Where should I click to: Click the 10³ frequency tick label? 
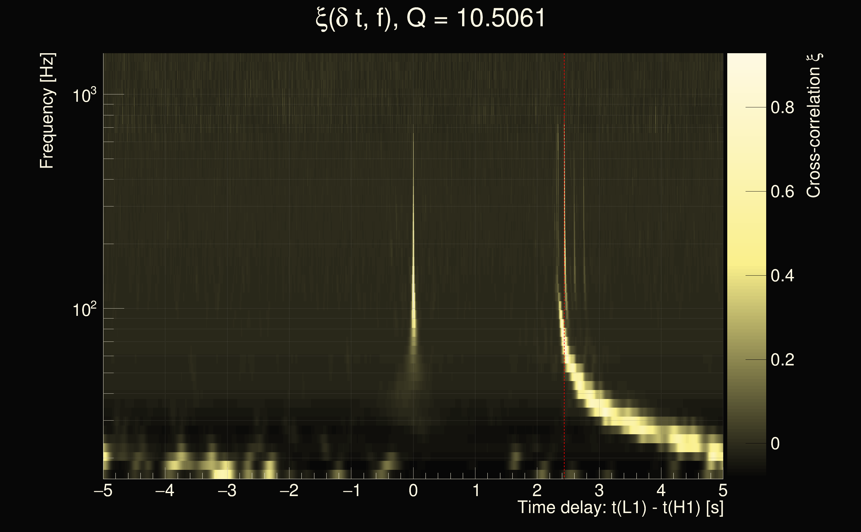point(84,95)
